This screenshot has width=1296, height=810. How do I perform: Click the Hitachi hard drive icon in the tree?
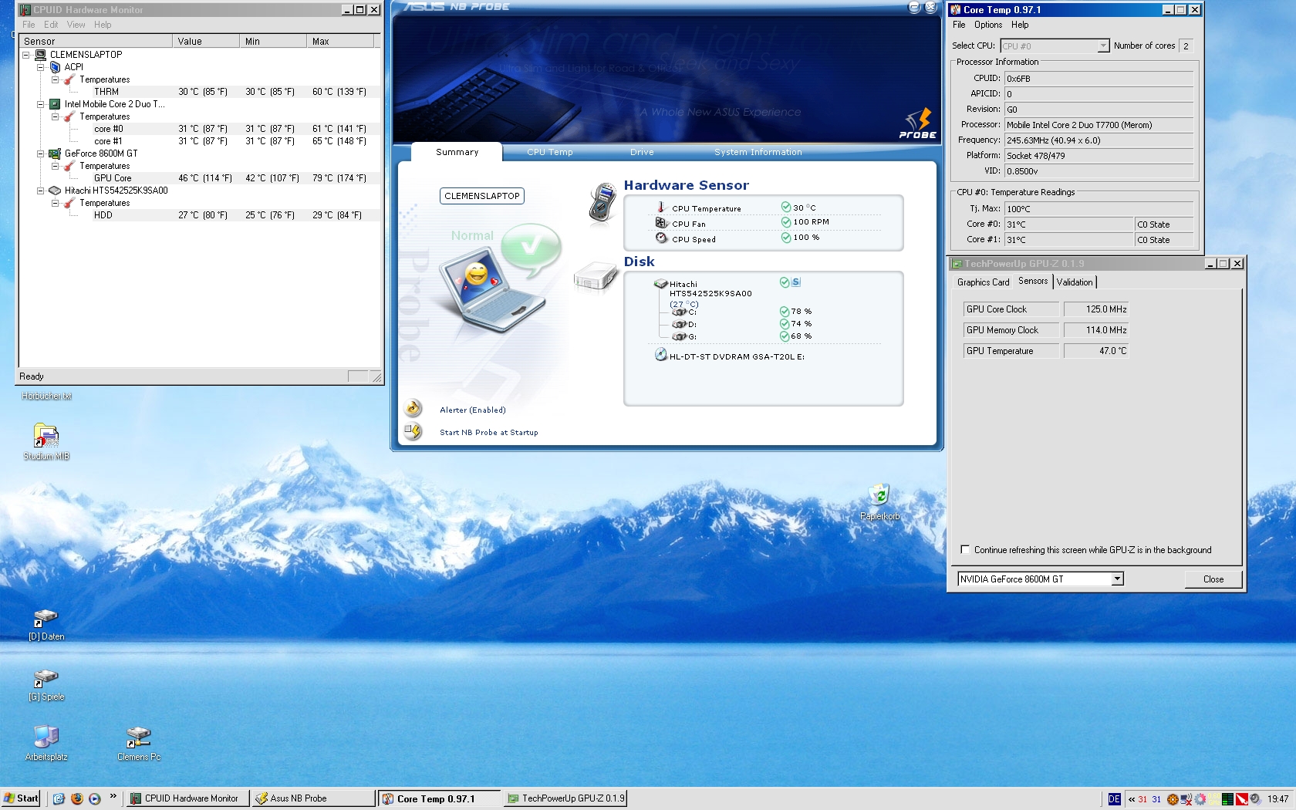[55, 191]
